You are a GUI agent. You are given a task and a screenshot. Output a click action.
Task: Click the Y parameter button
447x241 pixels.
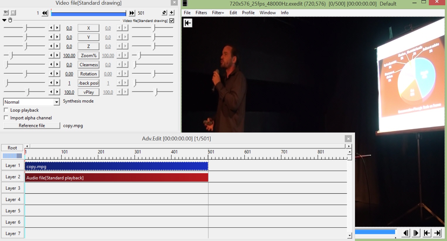pos(88,37)
